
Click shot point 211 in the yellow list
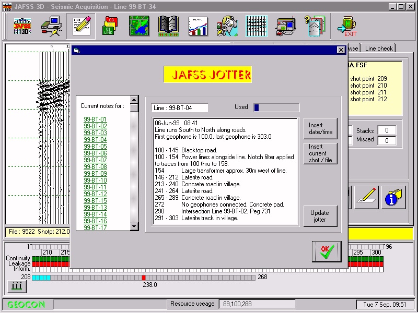368,92
